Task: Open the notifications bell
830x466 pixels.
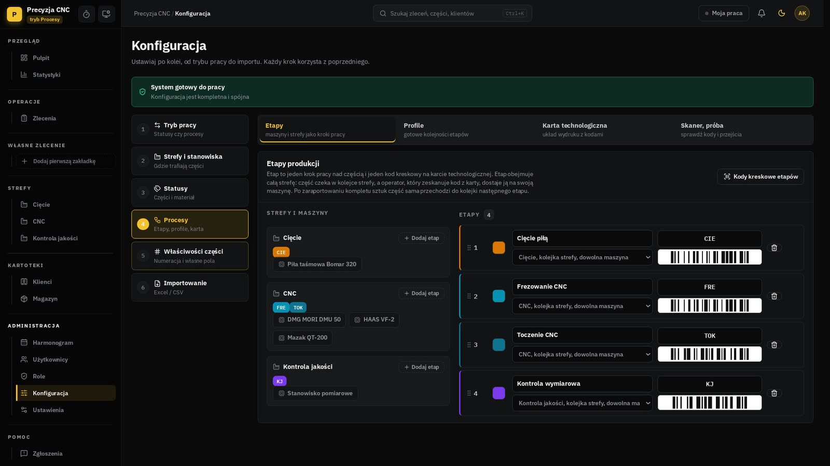Action: 762,13
